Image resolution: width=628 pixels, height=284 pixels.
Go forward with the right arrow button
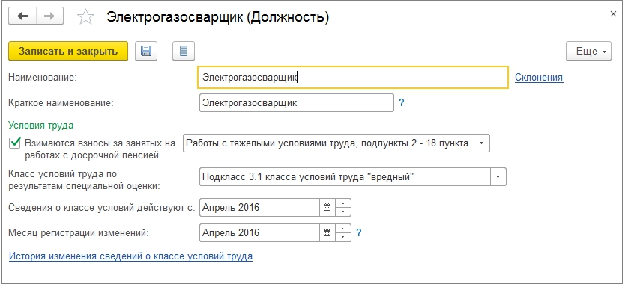coord(49,16)
